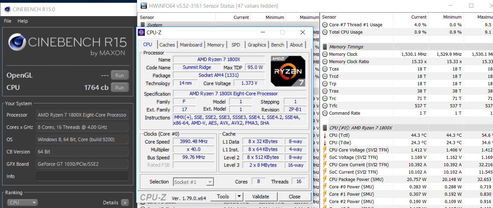Open the Help menu in Cinebench
This screenshot has width=493, height=208.
point(23,21)
